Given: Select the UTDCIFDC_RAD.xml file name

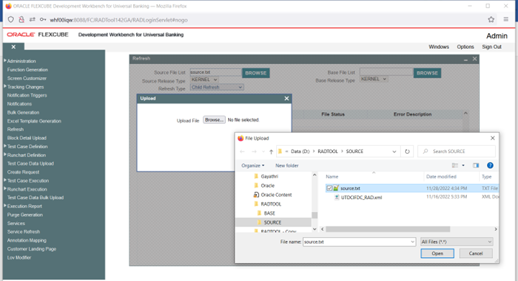Looking at the screenshot, I should coord(361,197).
